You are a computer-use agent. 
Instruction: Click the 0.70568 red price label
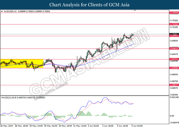(174, 13)
